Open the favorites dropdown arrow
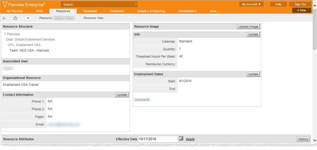The height and width of the screenshot is (150, 317). pos(28,18)
